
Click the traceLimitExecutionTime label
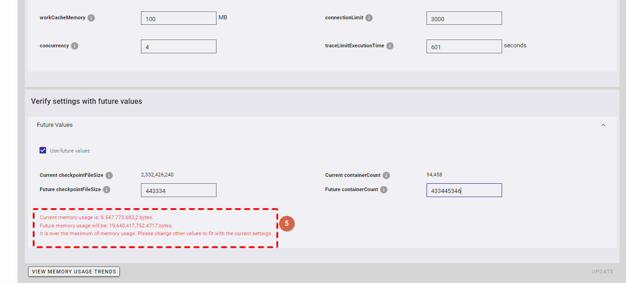355,45
